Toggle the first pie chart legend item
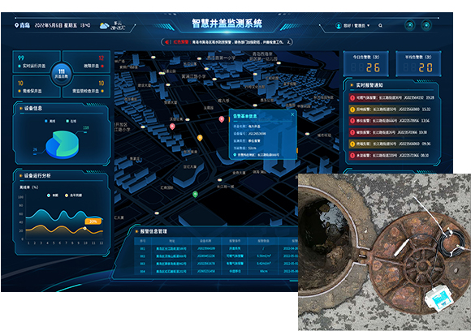Image resolution: width=471 pixels, height=331 pixels. pos(50,121)
